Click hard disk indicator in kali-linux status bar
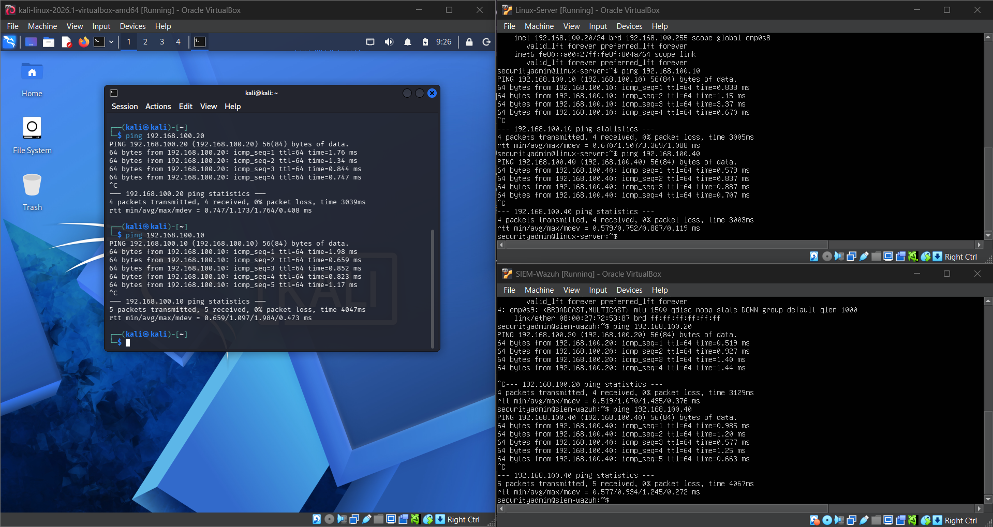This screenshot has height=527, width=993. (317, 519)
